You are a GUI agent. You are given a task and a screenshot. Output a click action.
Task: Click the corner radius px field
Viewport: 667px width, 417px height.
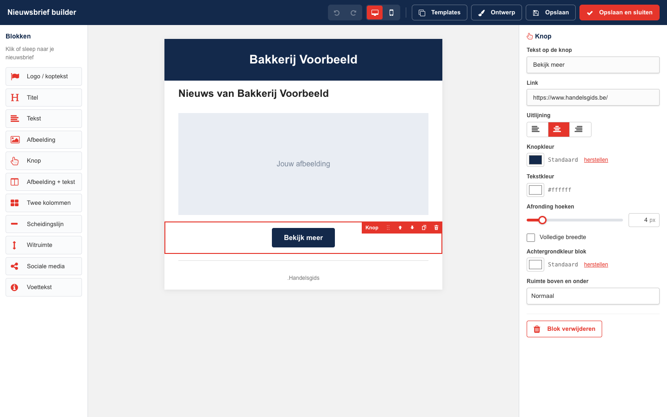pyautogui.click(x=644, y=220)
